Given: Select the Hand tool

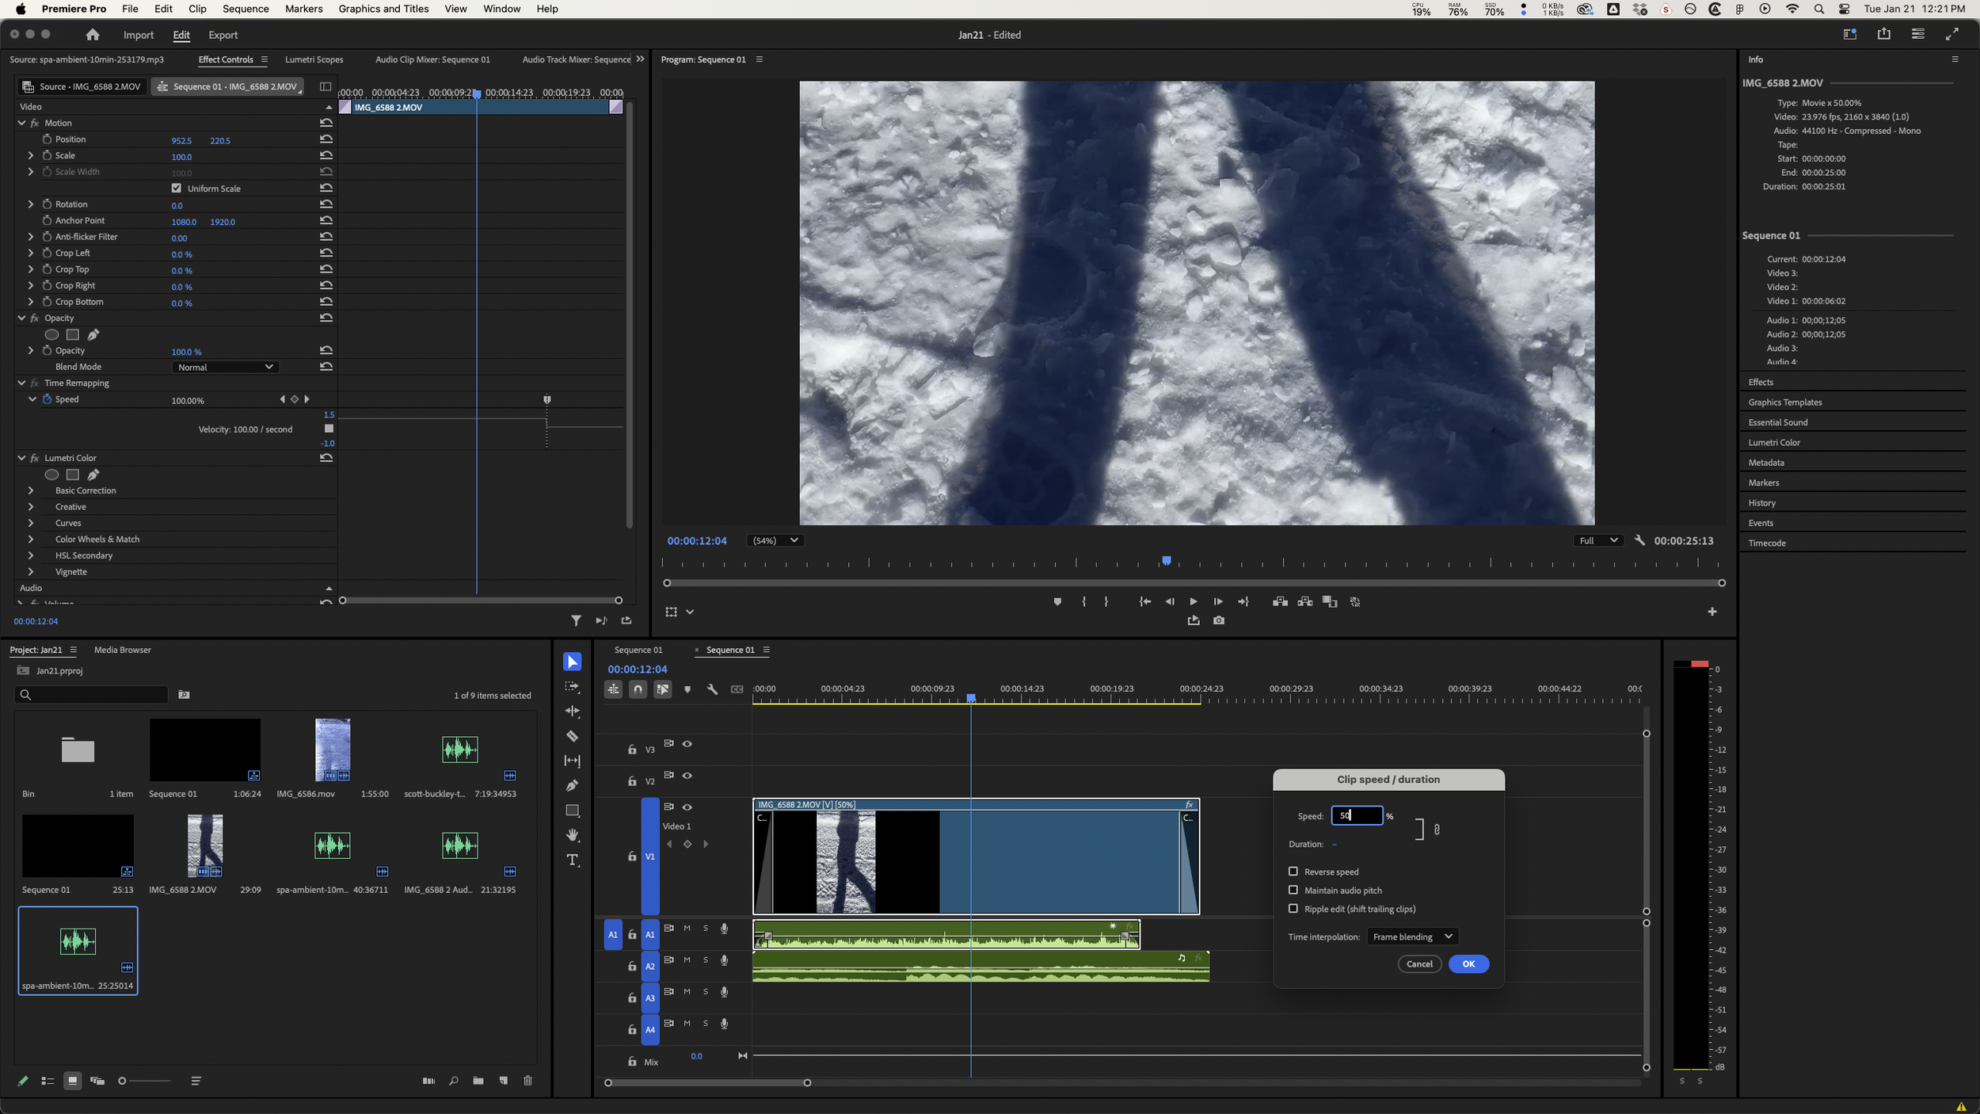Looking at the screenshot, I should click(x=572, y=835).
